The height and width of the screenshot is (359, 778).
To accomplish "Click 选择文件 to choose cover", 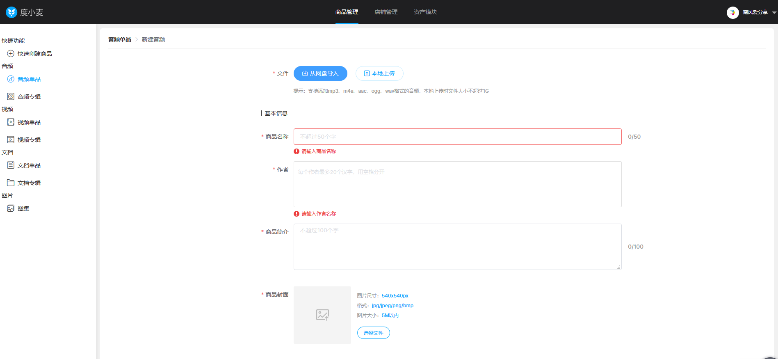I will point(373,333).
